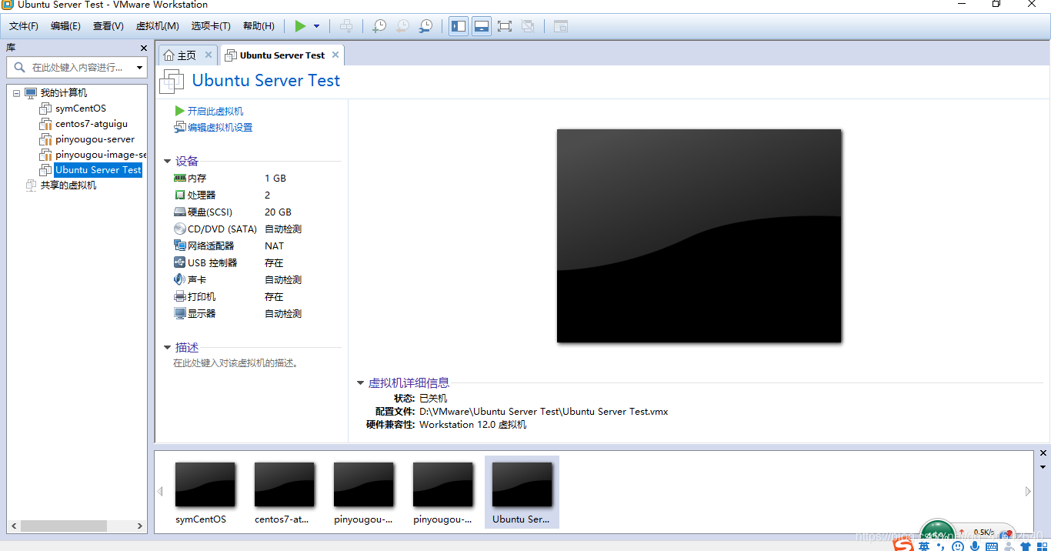Open the 查看(V) menu
Viewport: 1051px width, 551px height.
click(x=108, y=26)
